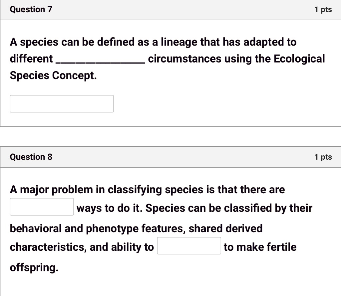Click the Question 7 header
341x296 pixels.
[x=31, y=9]
